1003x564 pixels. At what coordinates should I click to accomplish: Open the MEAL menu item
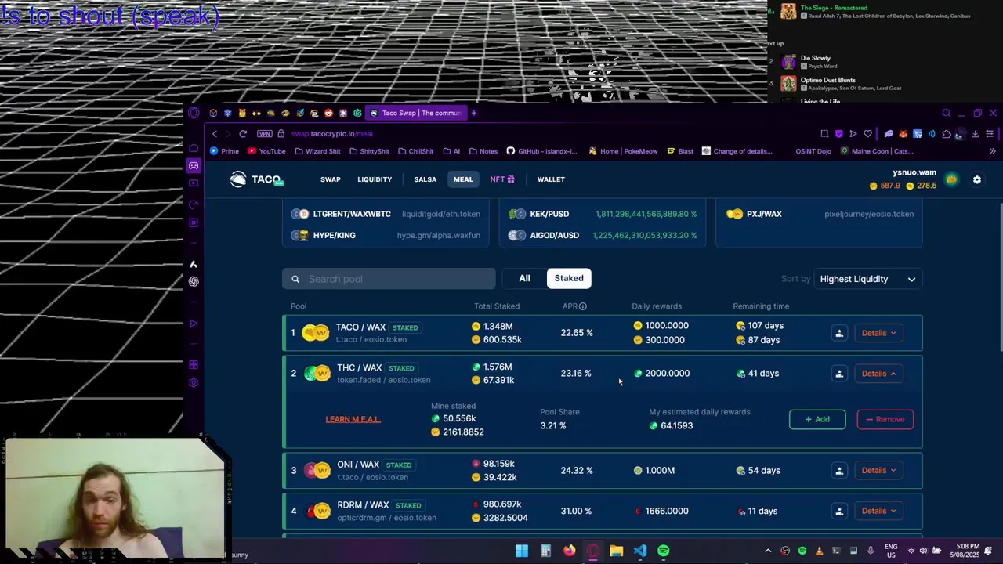point(463,179)
